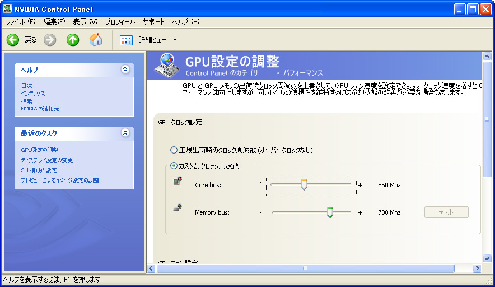Select 工場出荷時のクロック周波数 radio button
Viewport: 495px width, 287px height.
pyautogui.click(x=174, y=150)
